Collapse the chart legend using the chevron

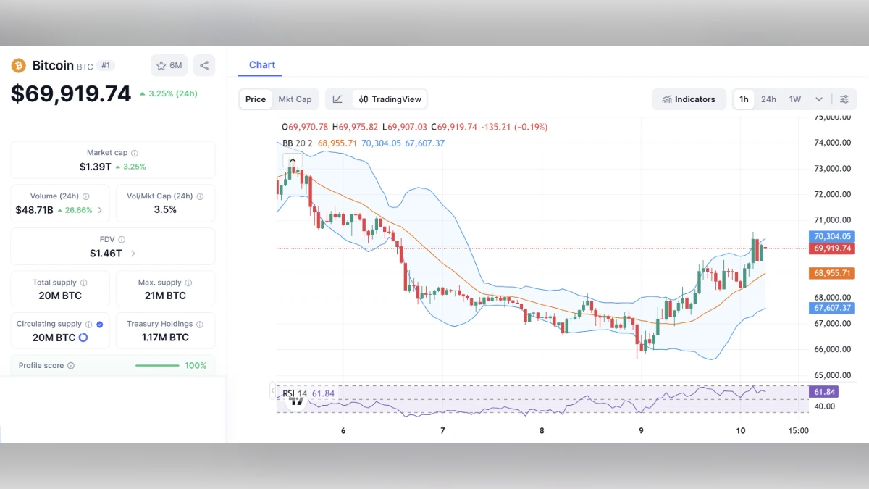pyautogui.click(x=293, y=160)
